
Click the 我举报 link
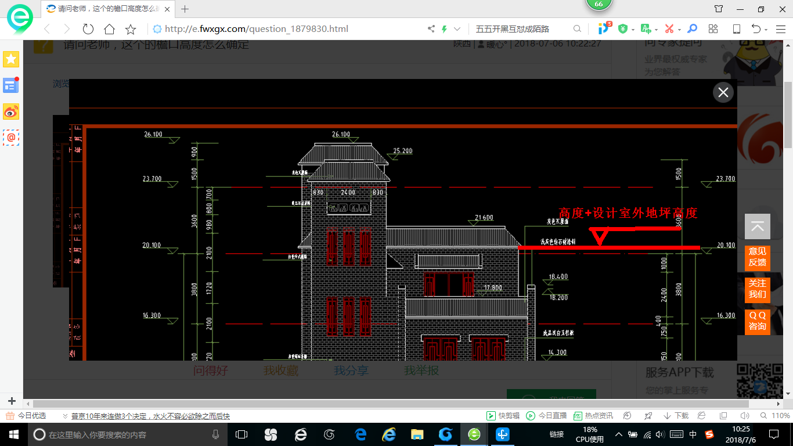421,370
